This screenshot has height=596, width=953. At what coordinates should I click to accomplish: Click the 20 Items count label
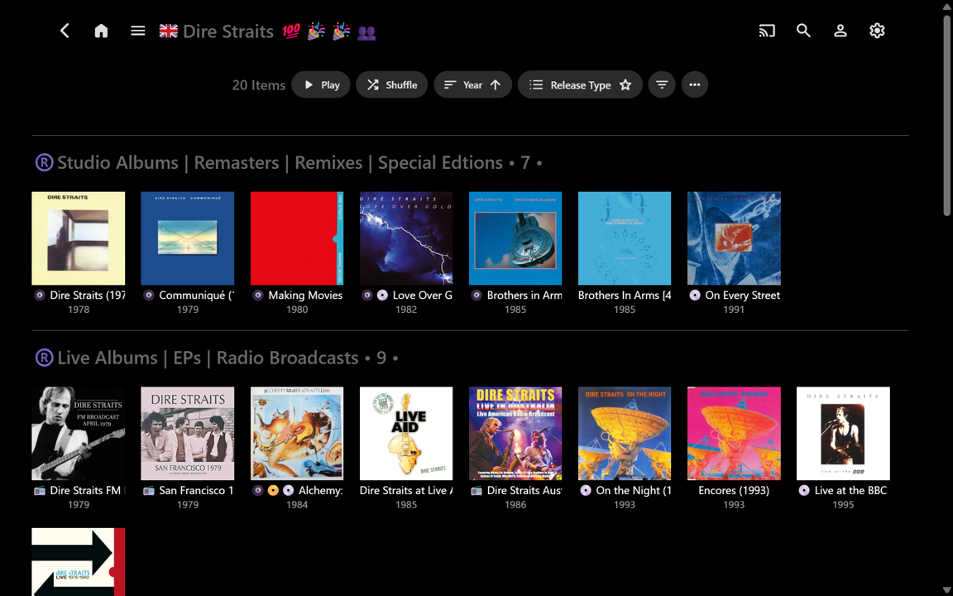(258, 85)
